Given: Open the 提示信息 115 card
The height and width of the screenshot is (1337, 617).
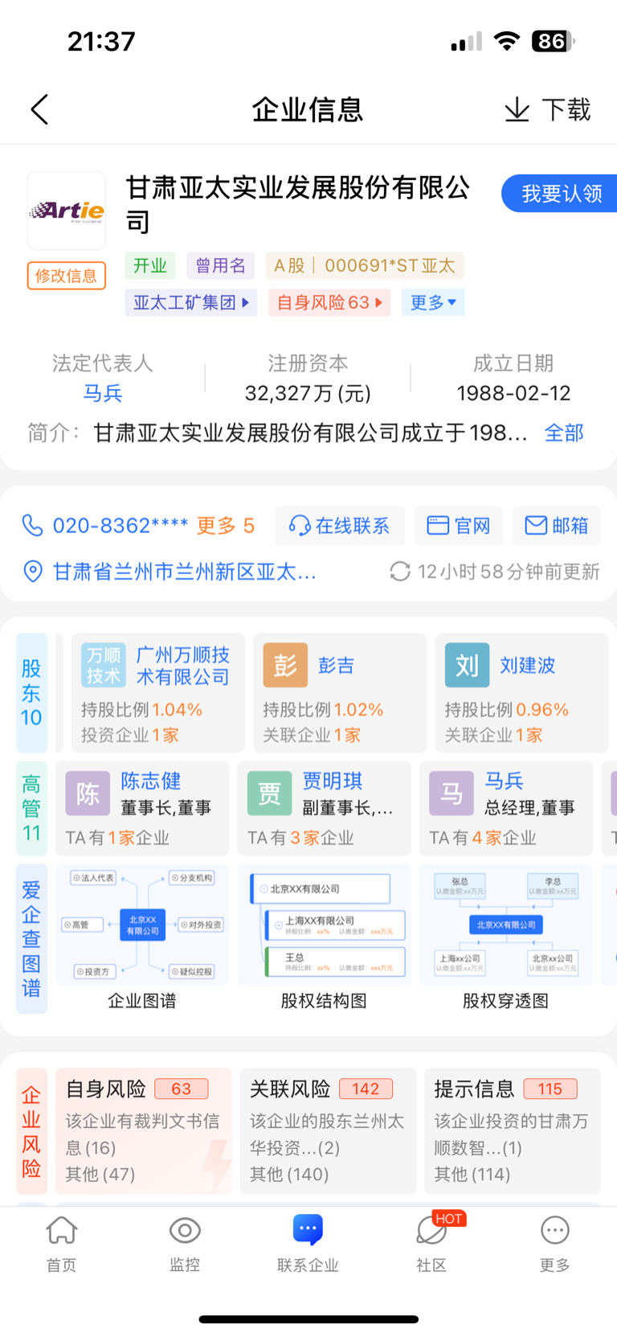Looking at the screenshot, I should click(513, 1131).
